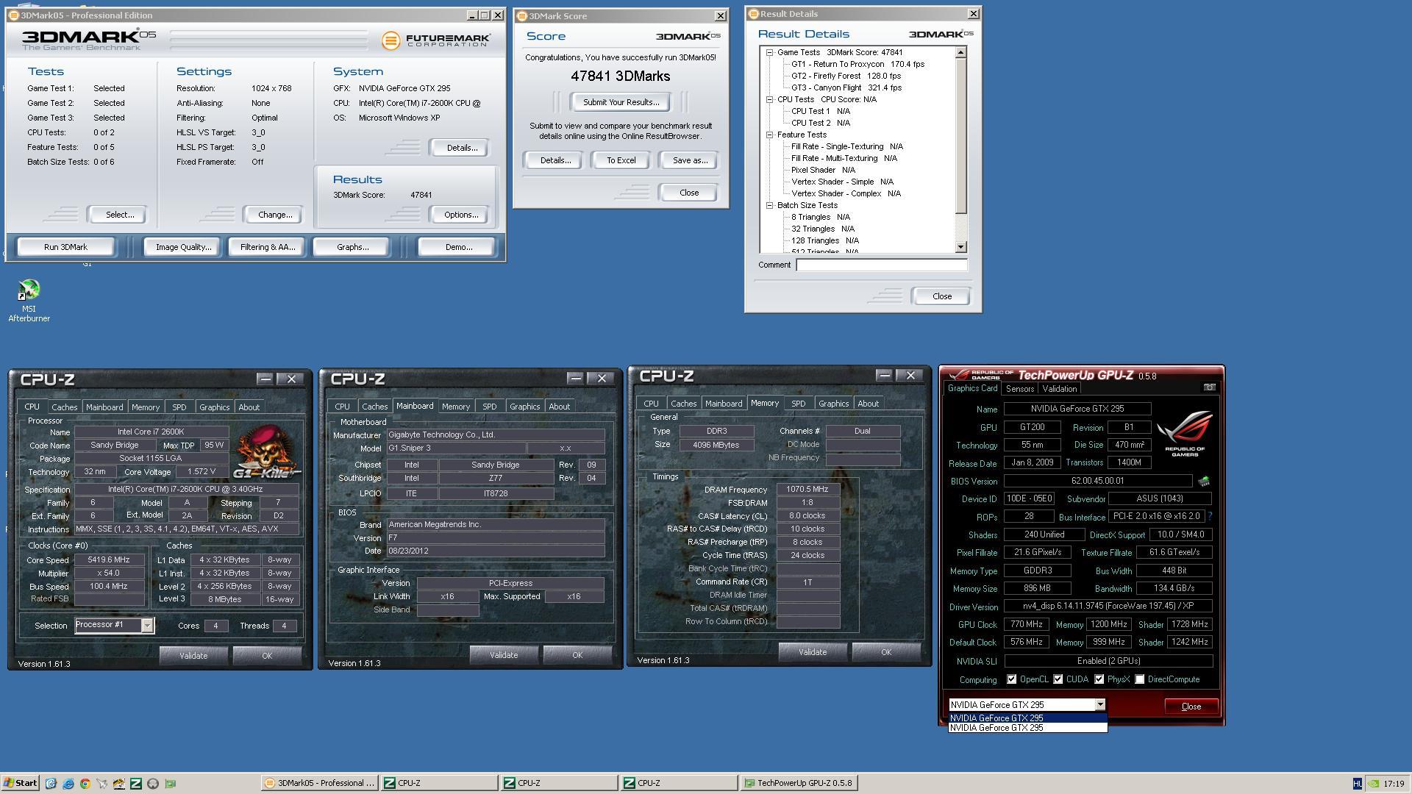
Task: Open the green Z quick launch icon
Action: 135,784
